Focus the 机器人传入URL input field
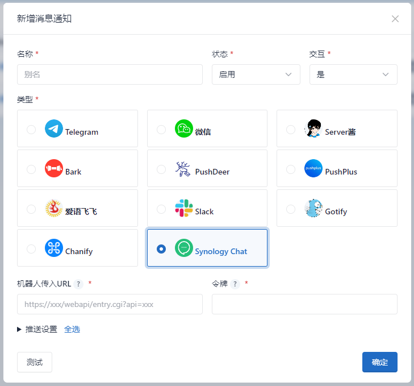 (x=110, y=304)
